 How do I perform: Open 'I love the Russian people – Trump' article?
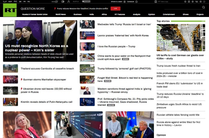click(116, 46)
